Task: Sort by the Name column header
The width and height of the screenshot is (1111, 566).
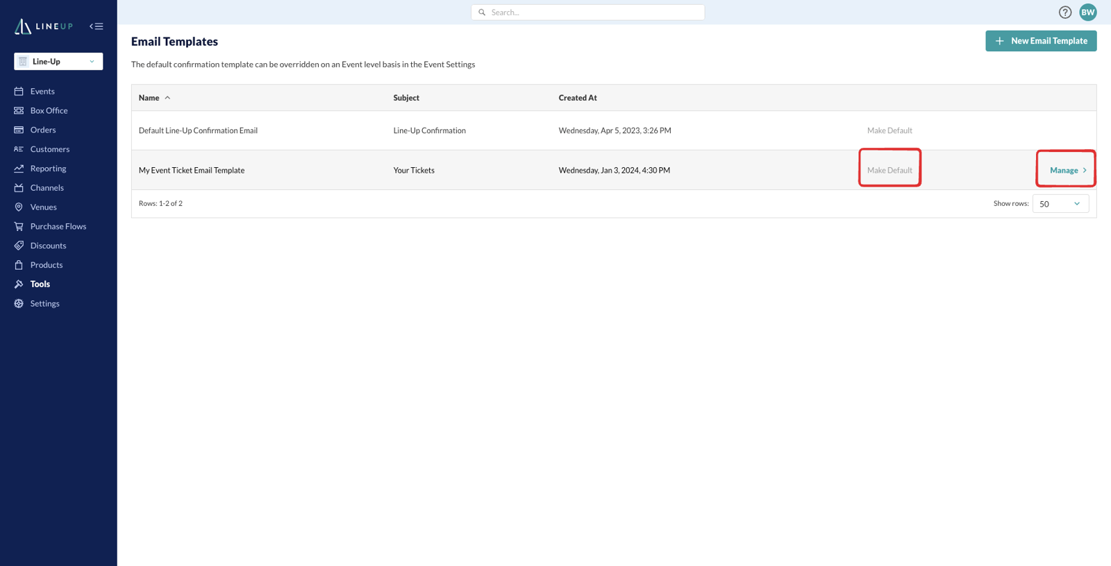Action: tap(149, 98)
